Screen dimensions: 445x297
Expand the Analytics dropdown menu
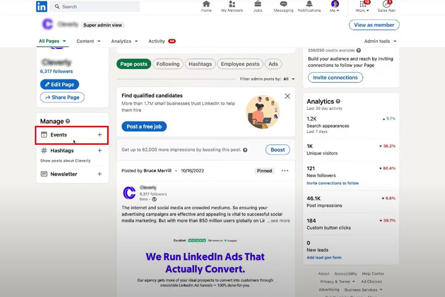(x=125, y=41)
